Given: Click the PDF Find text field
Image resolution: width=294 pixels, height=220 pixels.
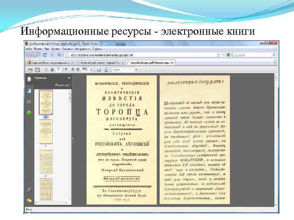Looking at the screenshot, I should (123, 70).
